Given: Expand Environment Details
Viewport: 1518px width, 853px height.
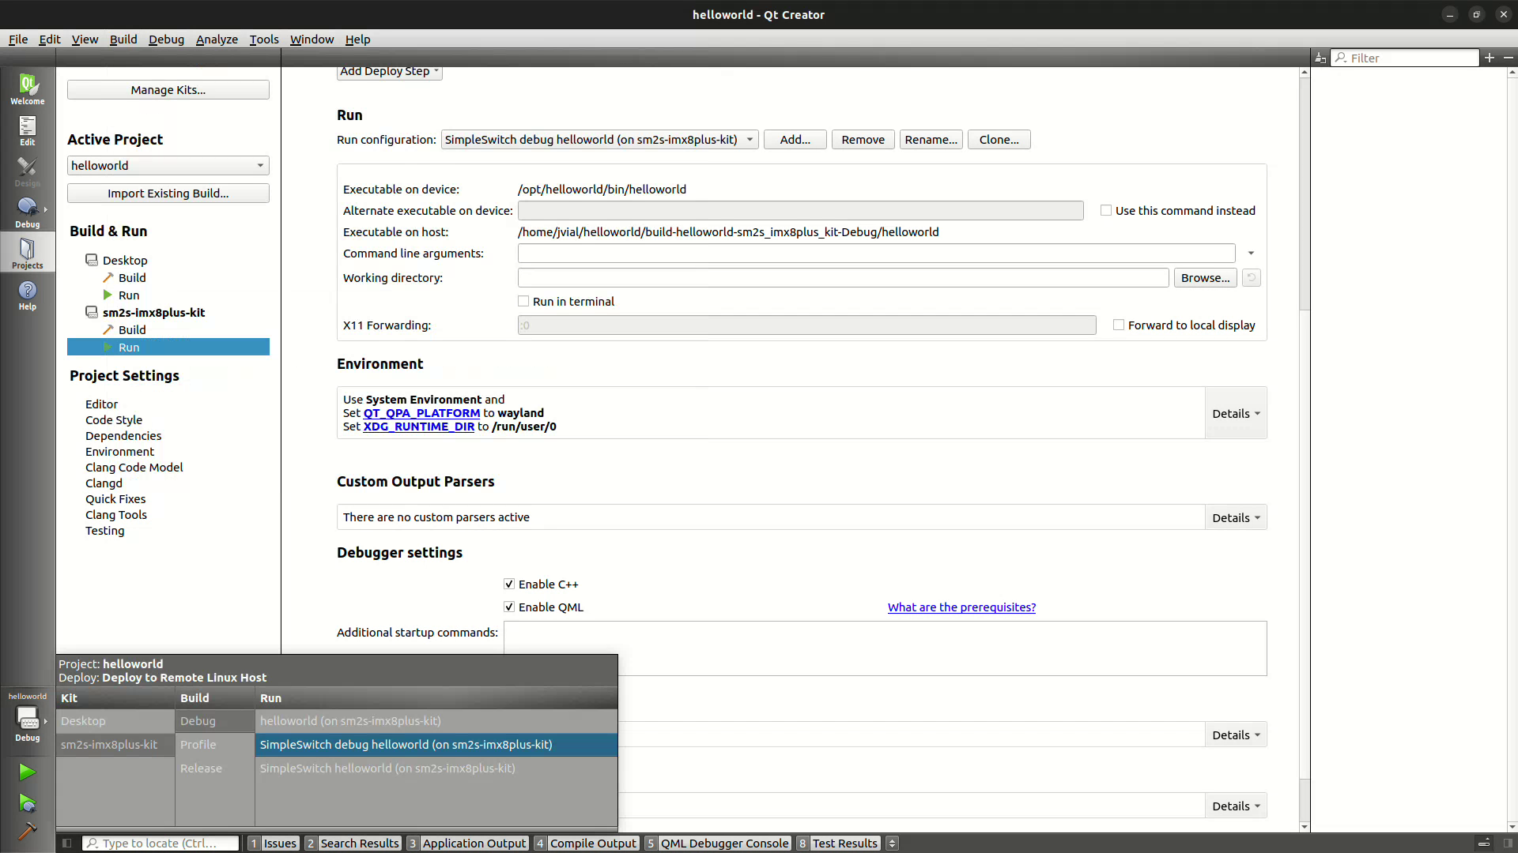Looking at the screenshot, I should pyautogui.click(x=1236, y=413).
